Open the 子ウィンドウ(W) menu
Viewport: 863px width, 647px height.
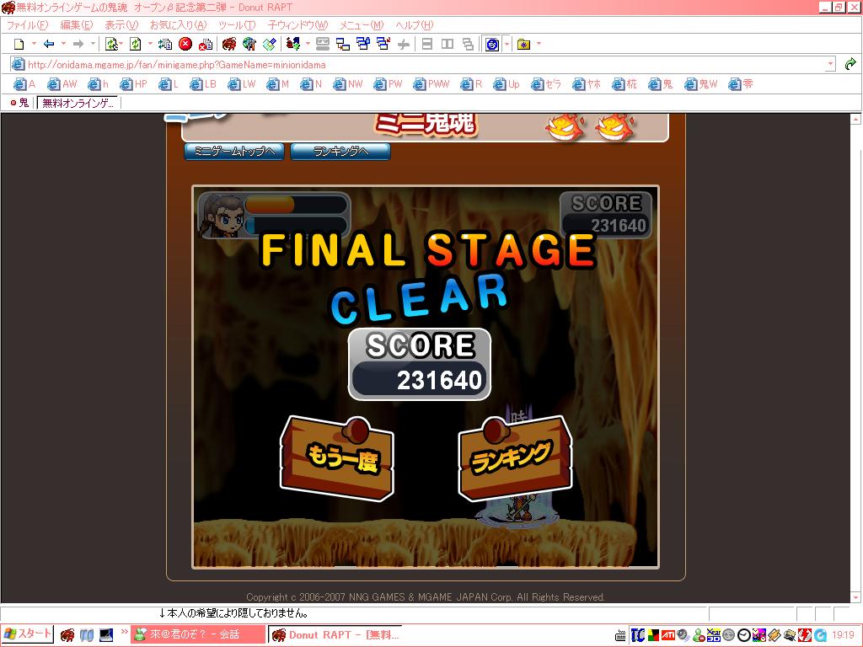click(x=297, y=24)
